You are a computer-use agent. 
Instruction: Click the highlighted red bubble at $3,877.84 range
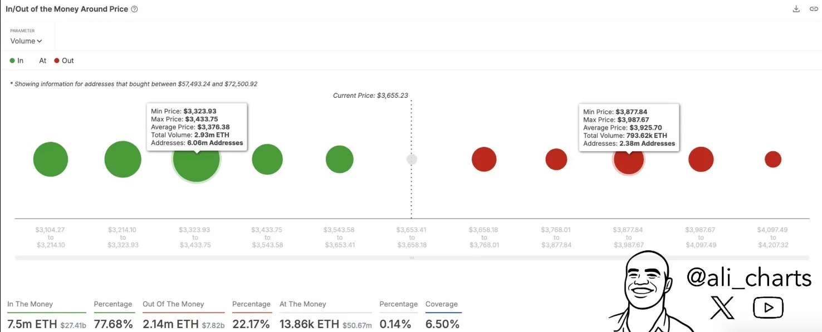click(628, 159)
